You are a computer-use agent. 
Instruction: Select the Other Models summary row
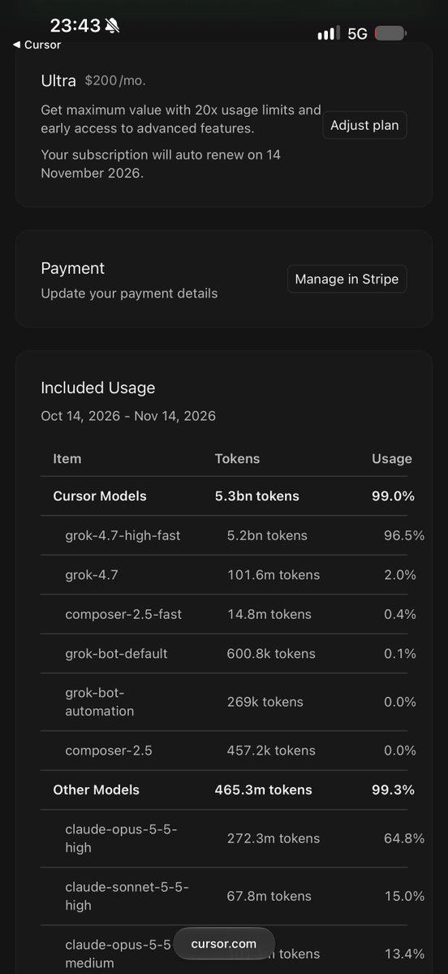tap(224, 790)
